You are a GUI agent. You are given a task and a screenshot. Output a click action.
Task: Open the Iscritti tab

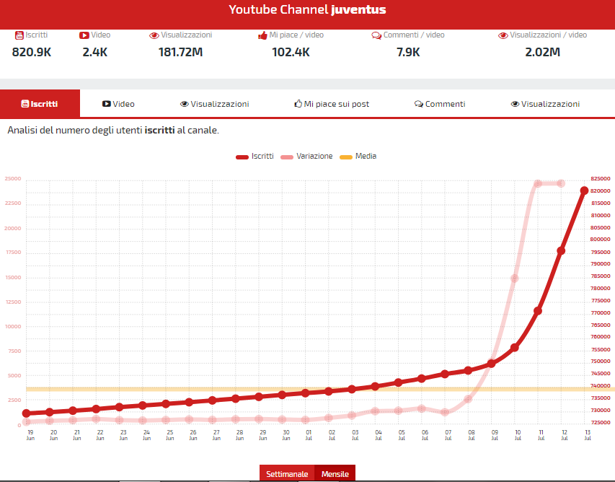click(x=40, y=104)
